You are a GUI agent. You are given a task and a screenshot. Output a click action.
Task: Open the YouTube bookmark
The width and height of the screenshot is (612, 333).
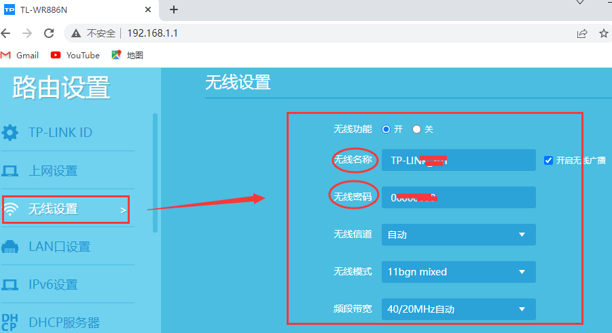75,56
